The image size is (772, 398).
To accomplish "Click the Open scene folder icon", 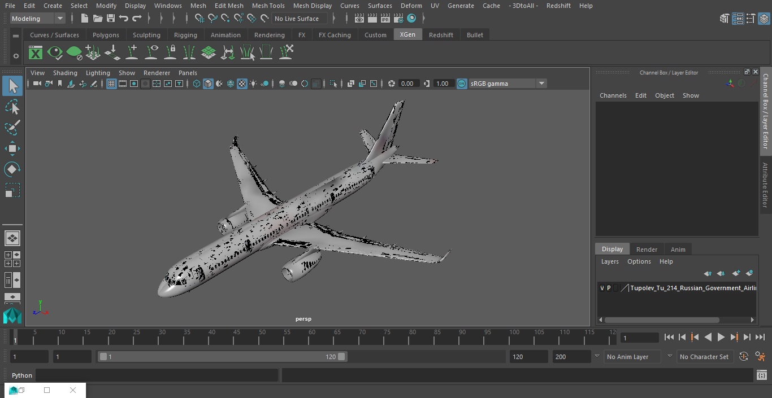I will 97,19.
